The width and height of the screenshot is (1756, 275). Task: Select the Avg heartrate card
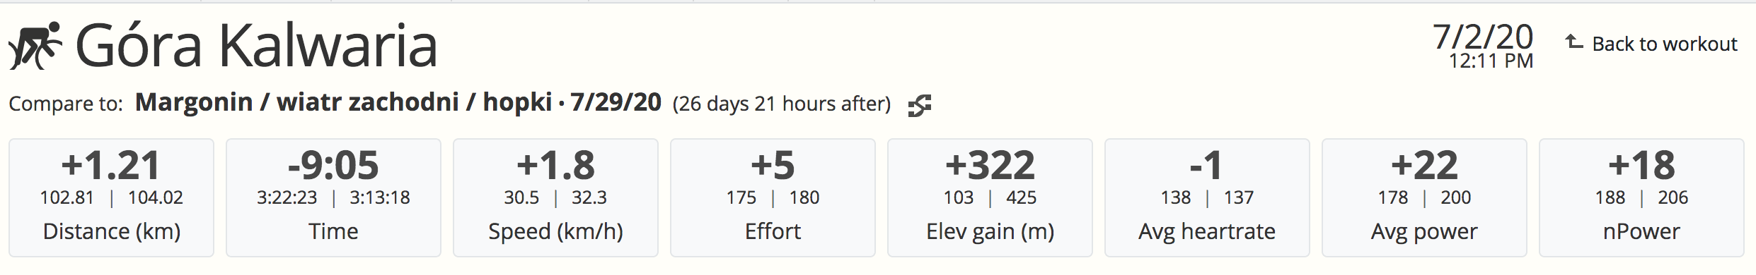coord(1207,197)
